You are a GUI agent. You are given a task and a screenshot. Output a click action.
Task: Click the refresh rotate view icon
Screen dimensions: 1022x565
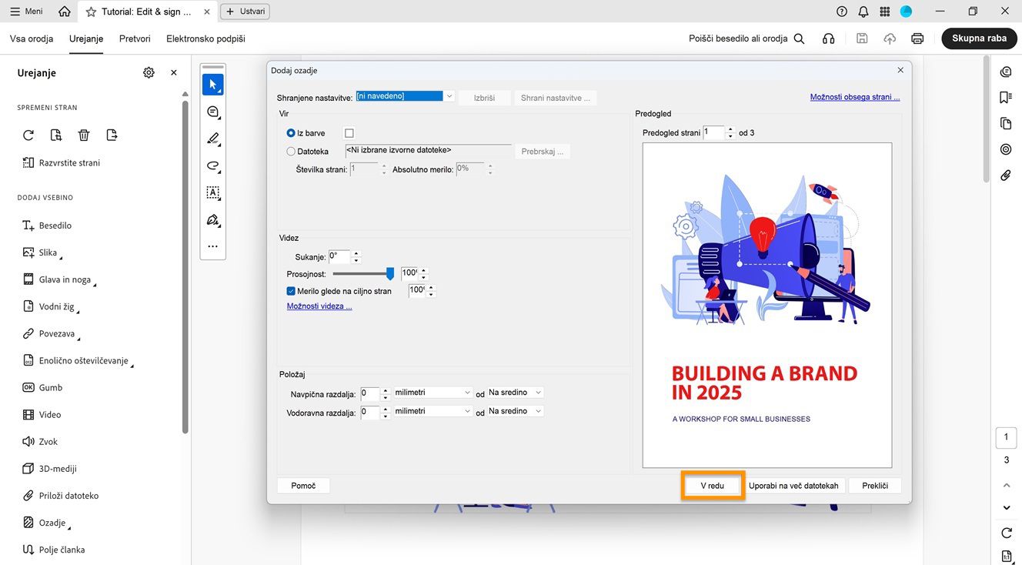(1007, 533)
